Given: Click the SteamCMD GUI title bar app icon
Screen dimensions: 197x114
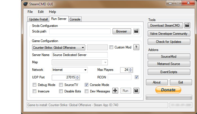Looking at the screenshot, I should pos(26,4).
